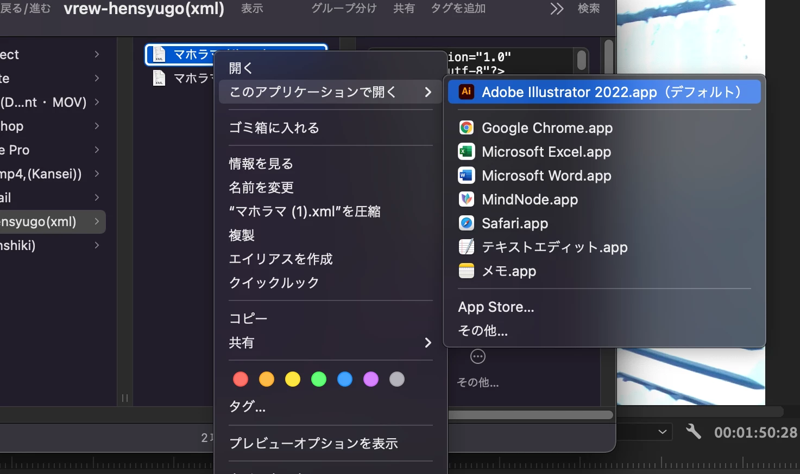Apply the yellow tag color
This screenshot has width=800, height=474.
tap(293, 379)
